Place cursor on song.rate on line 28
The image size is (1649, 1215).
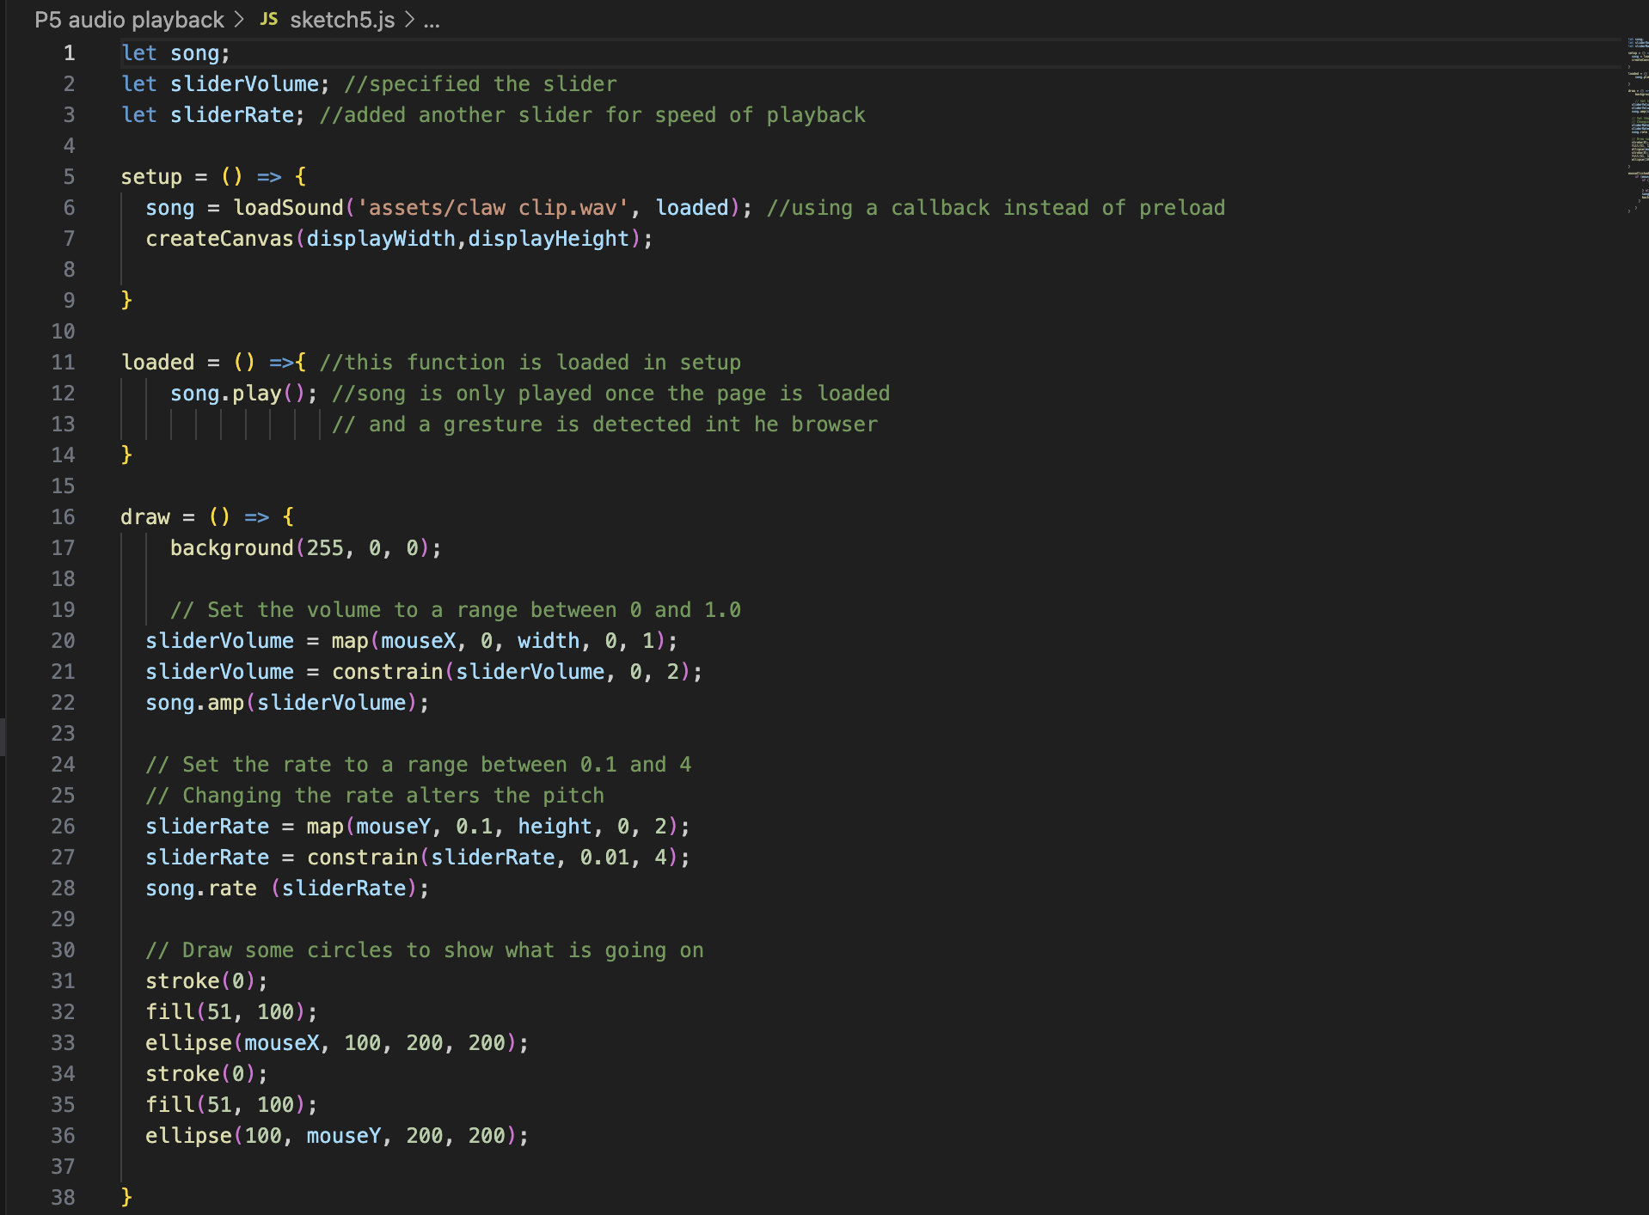(200, 888)
